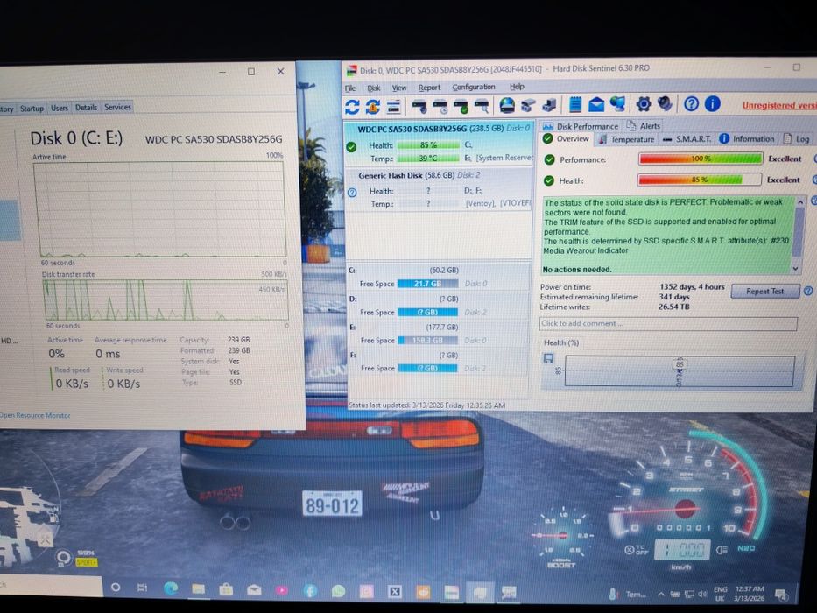Switch to the Temperature tab
This screenshot has width=817, height=613.
click(626, 139)
